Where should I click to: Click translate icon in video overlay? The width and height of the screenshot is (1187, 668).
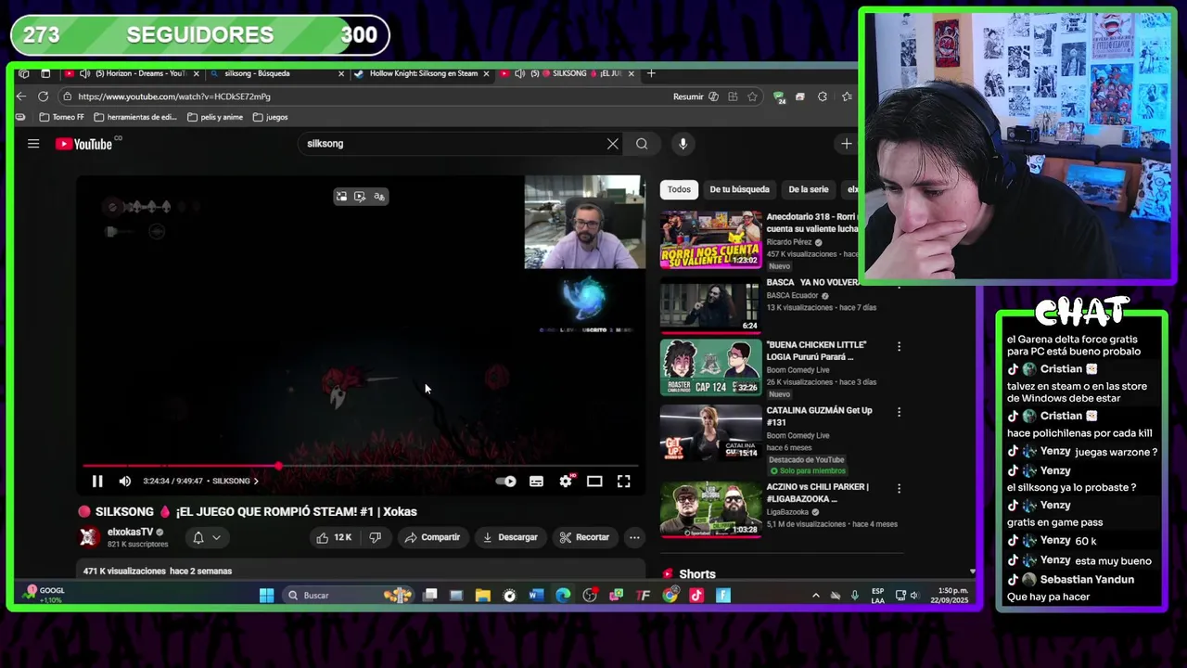378,196
